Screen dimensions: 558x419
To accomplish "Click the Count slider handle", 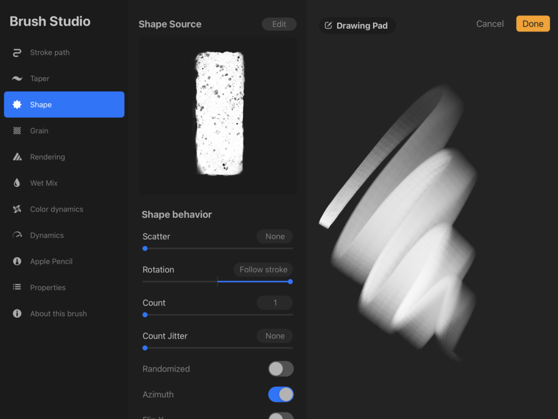I will pyautogui.click(x=145, y=315).
